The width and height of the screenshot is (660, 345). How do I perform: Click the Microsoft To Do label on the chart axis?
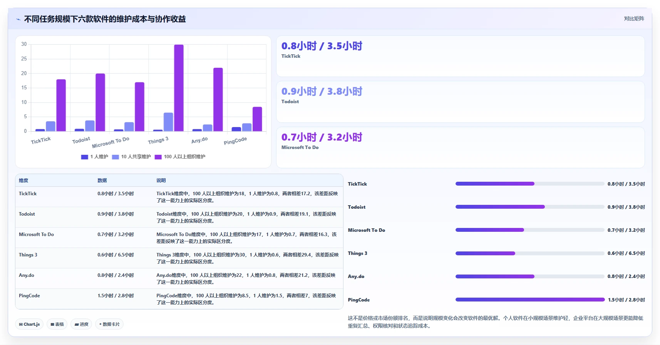pyautogui.click(x=111, y=142)
